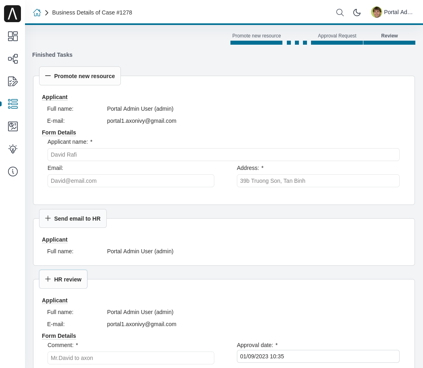Click the Address input field

tap(318, 181)
